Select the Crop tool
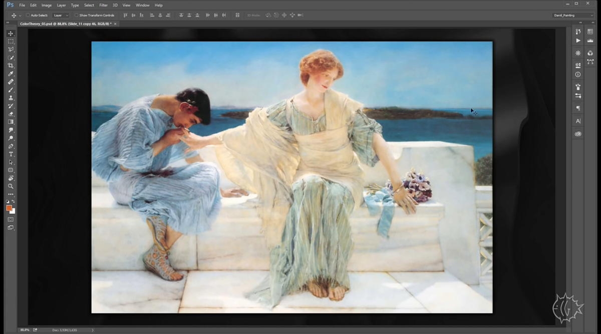601x334 pixels. click(11, 66)
